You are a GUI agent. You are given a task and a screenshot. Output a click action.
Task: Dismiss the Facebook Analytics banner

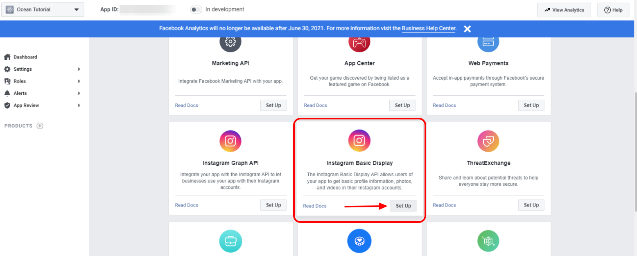tap(467, 29)
